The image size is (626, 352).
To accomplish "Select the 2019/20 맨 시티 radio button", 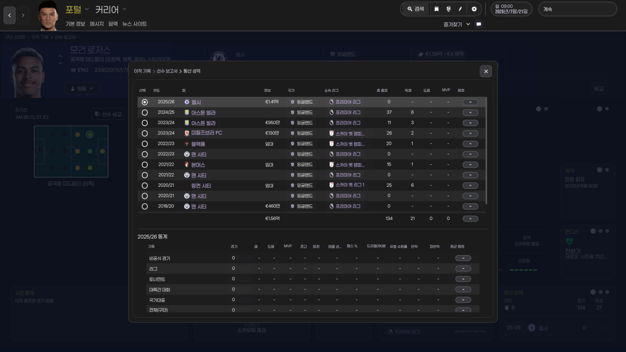I will [144, 206].
